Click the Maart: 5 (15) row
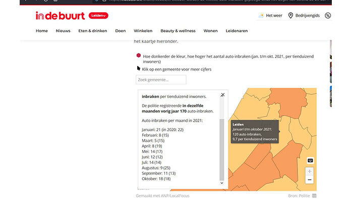Viewport: 353px width, 202px height. pos(153,140)
